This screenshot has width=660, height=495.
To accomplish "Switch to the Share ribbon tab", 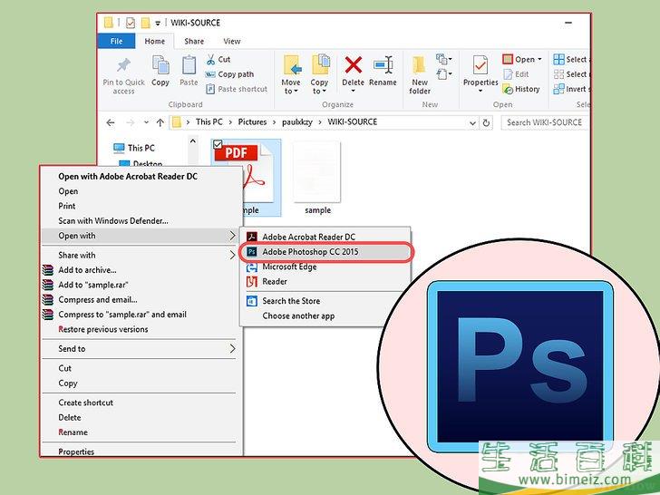I will click(194, 42).
